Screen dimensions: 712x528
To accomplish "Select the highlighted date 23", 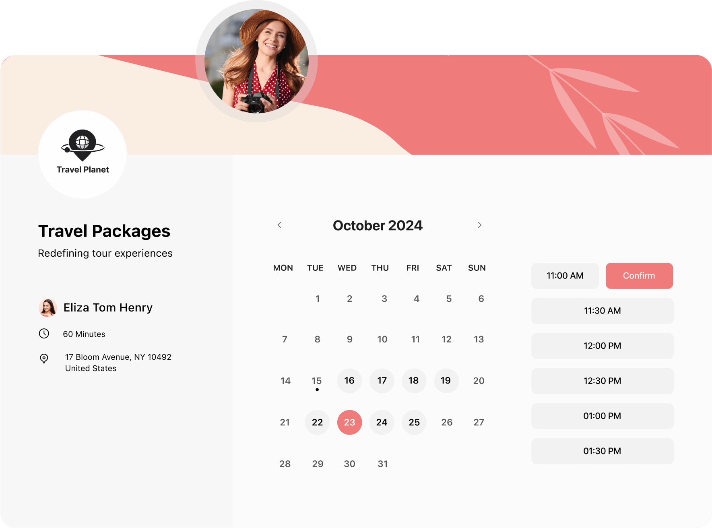I will pos(349,422).
